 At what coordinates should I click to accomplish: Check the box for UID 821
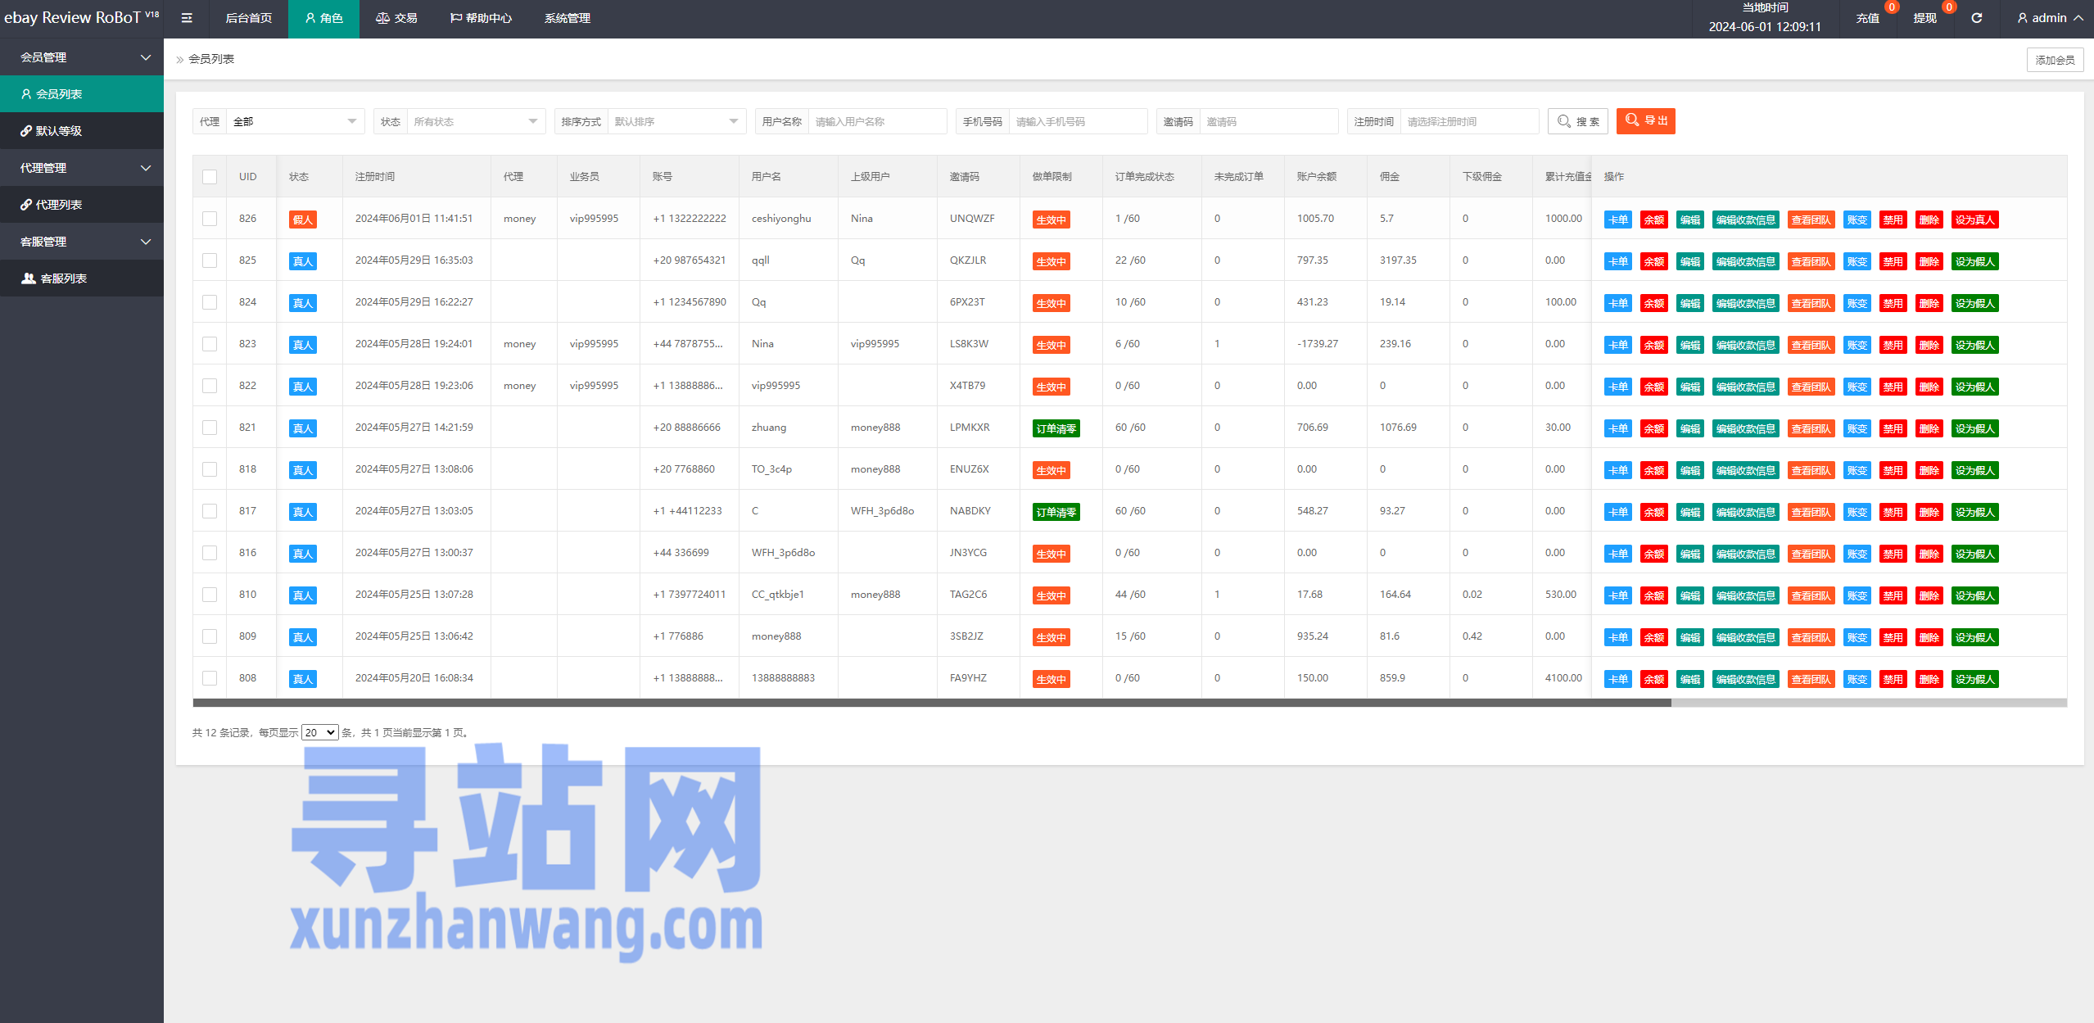210,428
